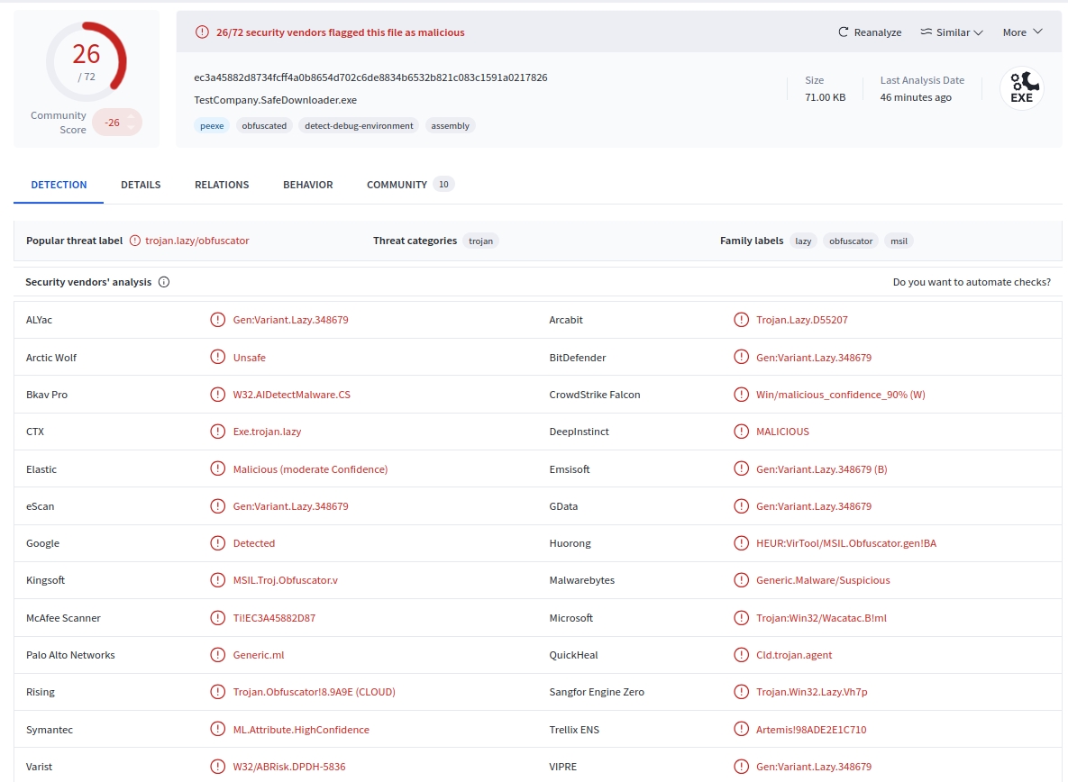Open the "Do you want to automate checks?" link
1068x782 pixels.
pos(972,282)
